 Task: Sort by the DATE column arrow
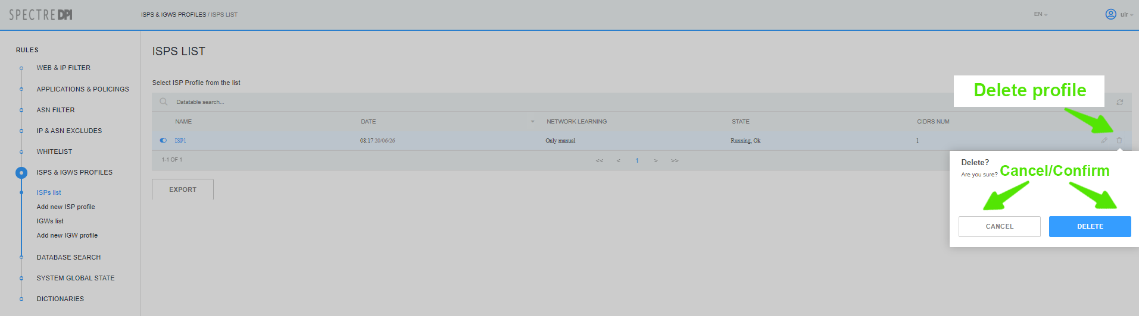(x=532, y=122)
